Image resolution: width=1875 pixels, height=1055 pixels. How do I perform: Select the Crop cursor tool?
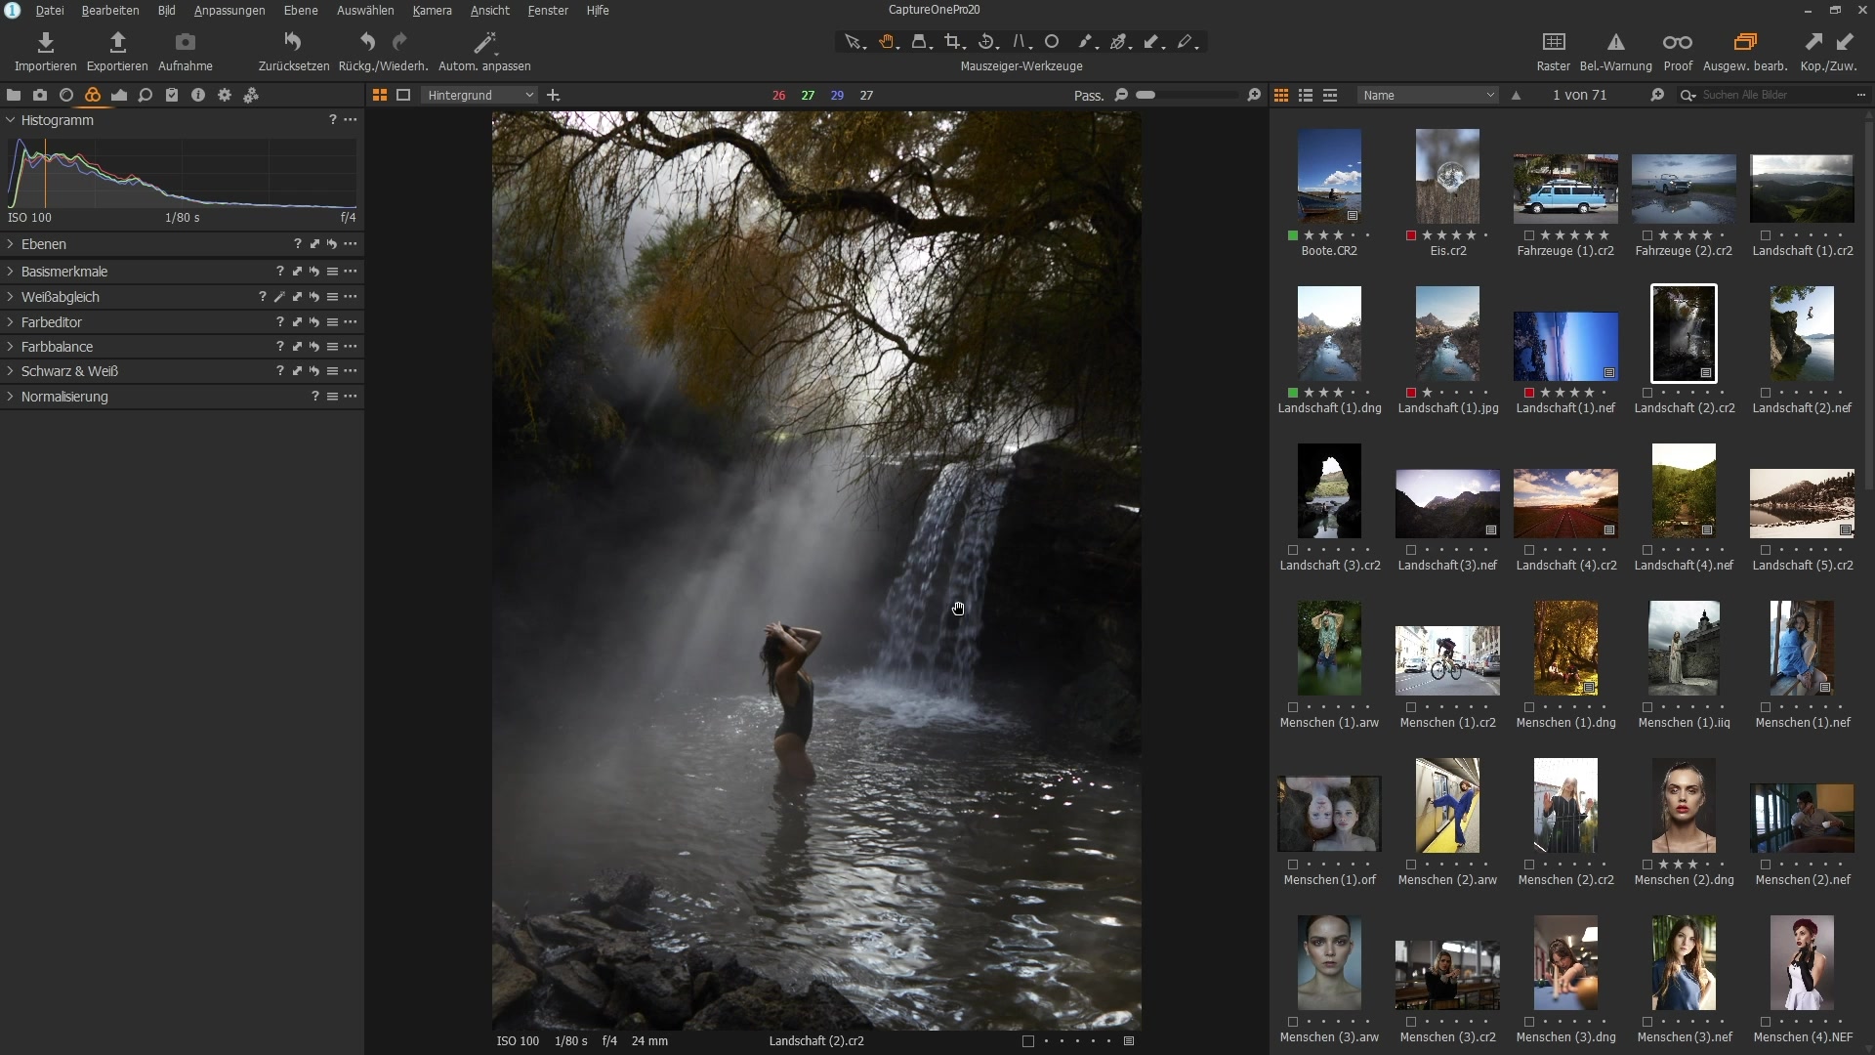click(953, 42)
